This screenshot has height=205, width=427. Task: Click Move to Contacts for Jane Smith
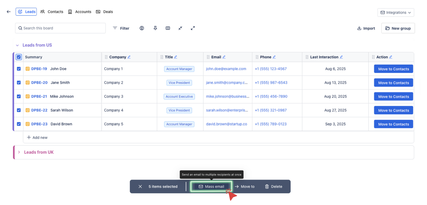point(393,83)
